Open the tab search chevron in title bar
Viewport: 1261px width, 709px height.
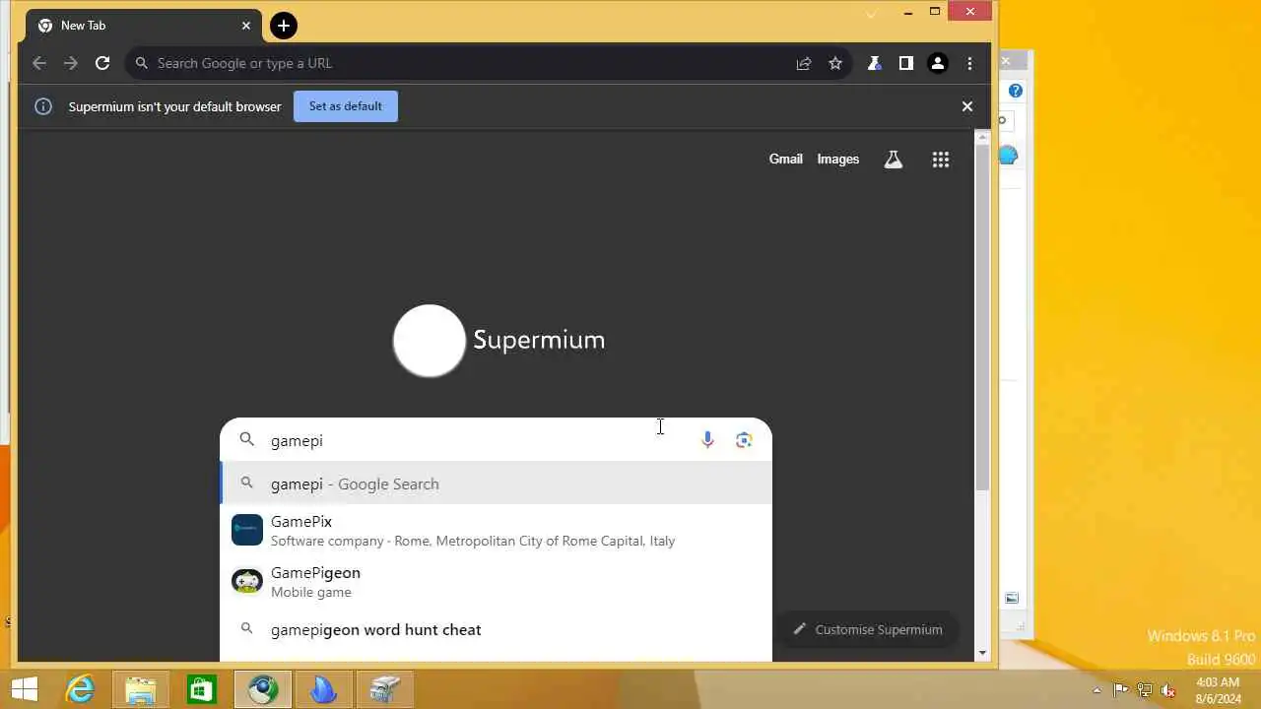coord(872,13)
